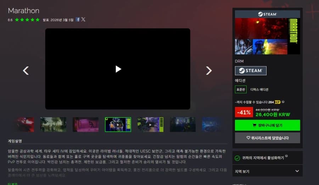Click 장바구니에 담기 add-to-cart button
Viewport: 319px width, 185px height.
click(267, 125)
